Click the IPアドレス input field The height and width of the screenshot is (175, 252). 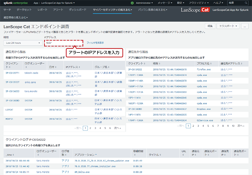click(64, 43)
